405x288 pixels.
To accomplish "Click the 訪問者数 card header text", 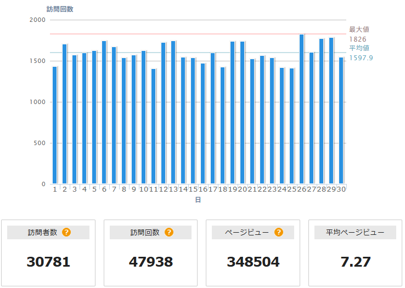I will pos(42,232).
